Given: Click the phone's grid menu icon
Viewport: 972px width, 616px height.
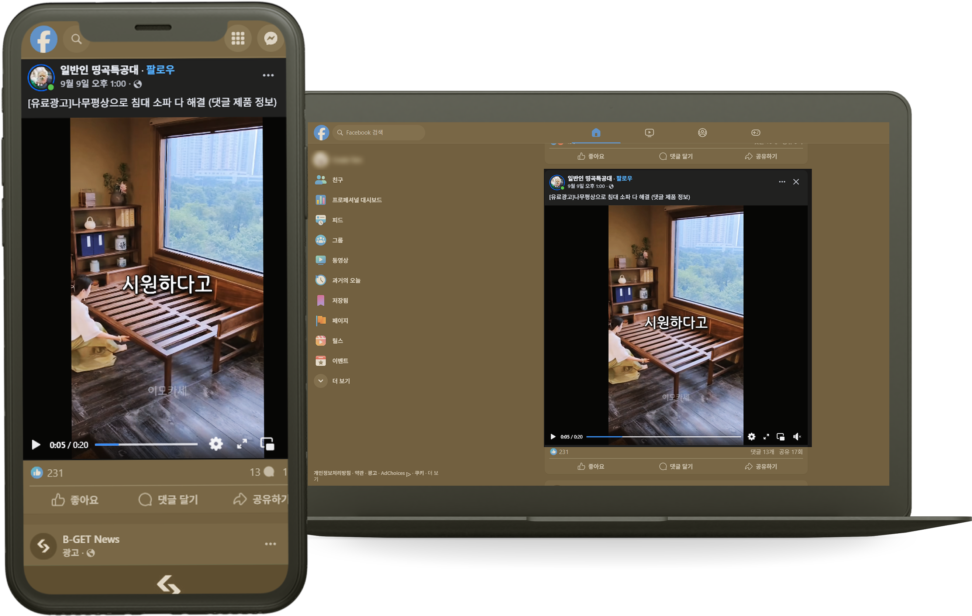Looking at the screenshot, I should (x=238, y=38).
